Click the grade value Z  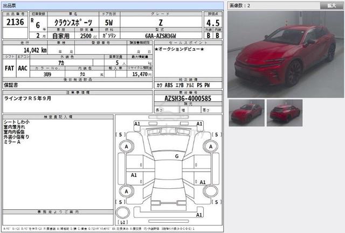coord(161,23)
